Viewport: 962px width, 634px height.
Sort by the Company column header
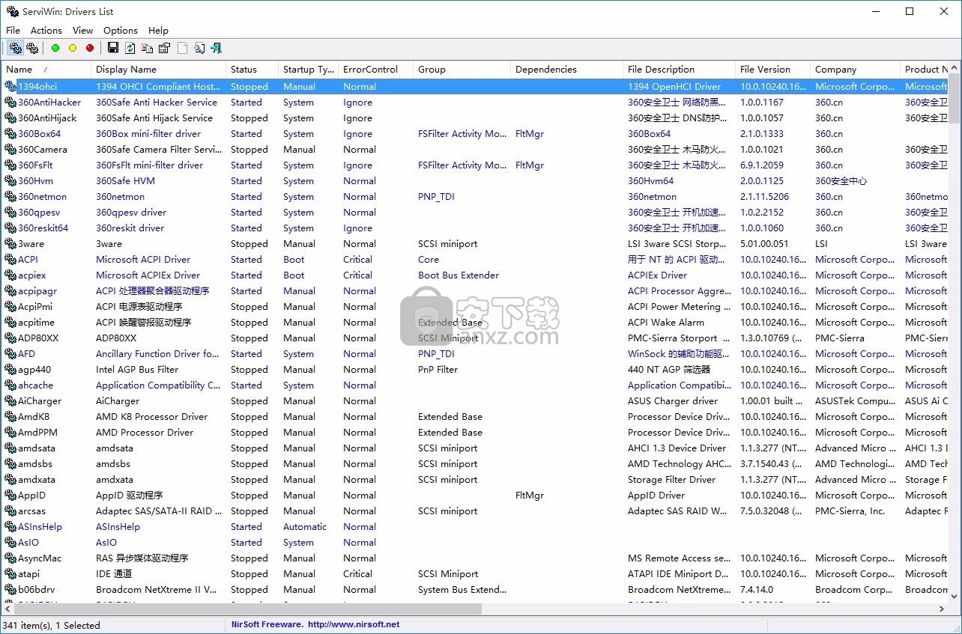coord(856,70)
